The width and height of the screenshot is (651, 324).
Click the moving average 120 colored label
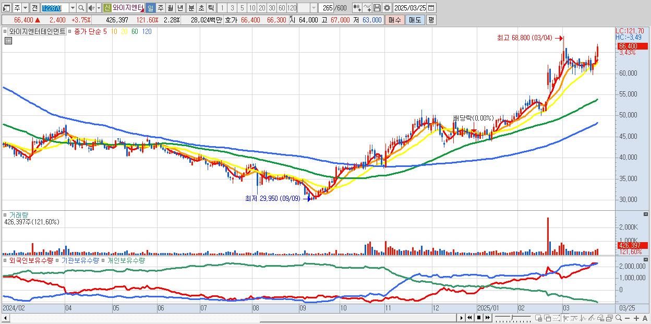point(147,31)
